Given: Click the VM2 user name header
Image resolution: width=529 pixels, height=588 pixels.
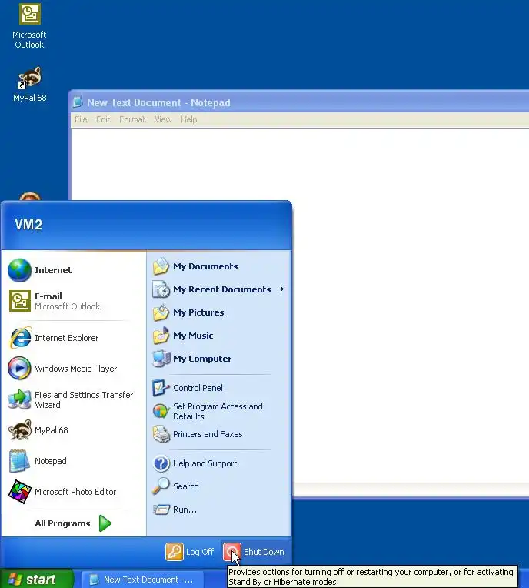Looking at the screenshot, I should 28,225.
